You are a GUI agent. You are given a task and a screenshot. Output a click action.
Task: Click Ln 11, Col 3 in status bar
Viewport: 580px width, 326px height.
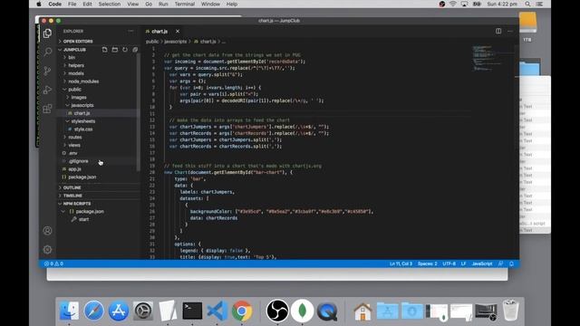point(401,264)
